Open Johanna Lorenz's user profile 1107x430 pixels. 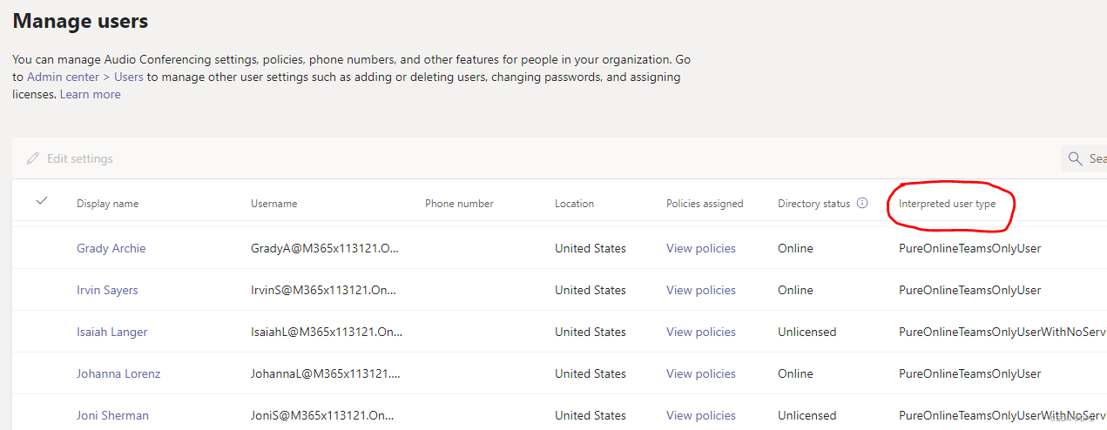tap(118, 373)
